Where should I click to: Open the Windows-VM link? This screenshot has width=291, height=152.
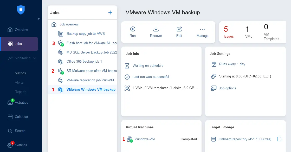145,139
